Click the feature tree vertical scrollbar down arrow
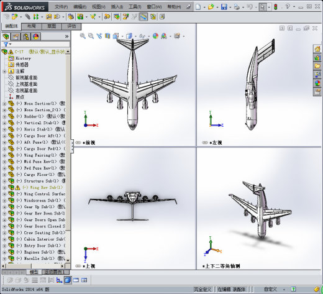The image size is (323, 294). click(68, 260)
